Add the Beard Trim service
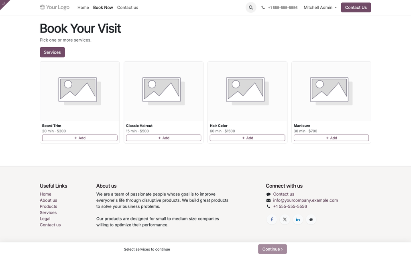411x256 pixels. pos(80,138)
